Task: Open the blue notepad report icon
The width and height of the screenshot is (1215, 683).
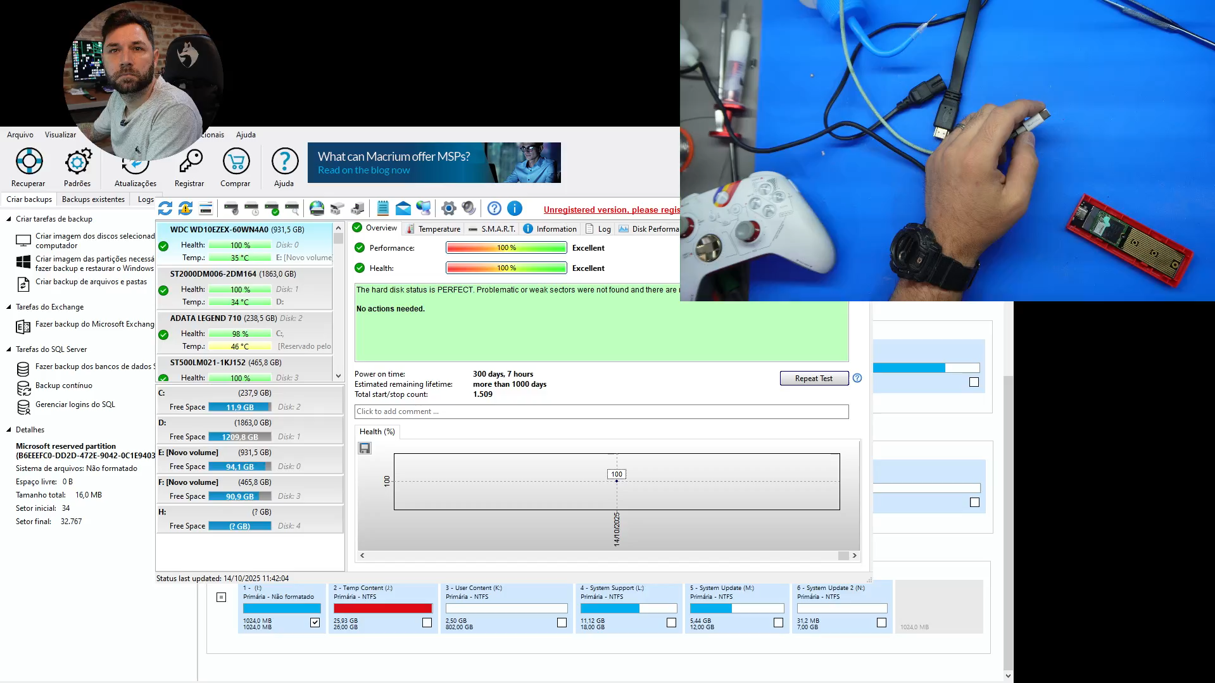Action: [383, 208]
